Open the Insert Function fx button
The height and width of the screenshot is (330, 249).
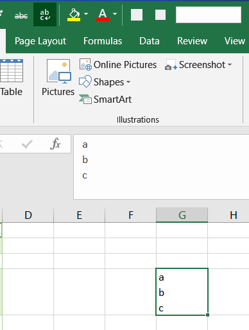click(55, 144)
